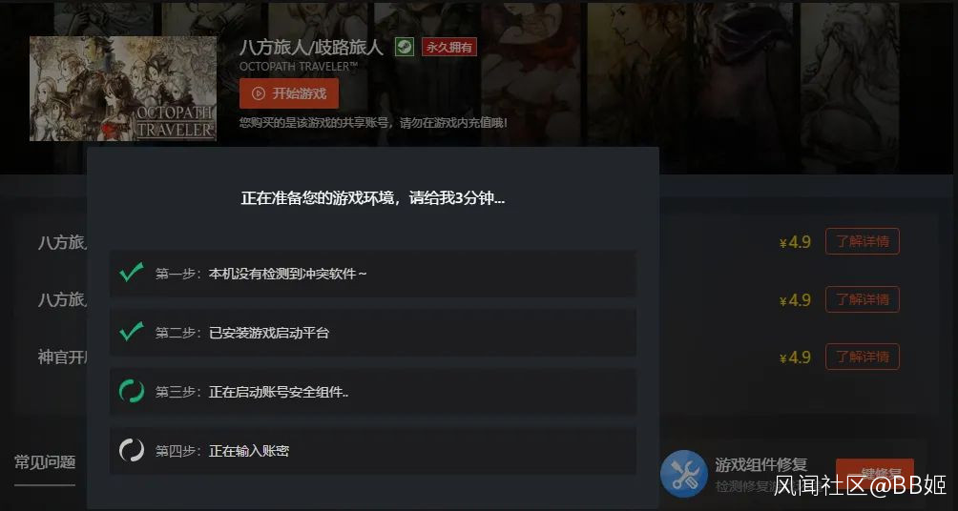Screen dimensions: 958x511
Task: Click the 永久拥有 red badge
Action: pyautogui.click(x=449, y=47)
